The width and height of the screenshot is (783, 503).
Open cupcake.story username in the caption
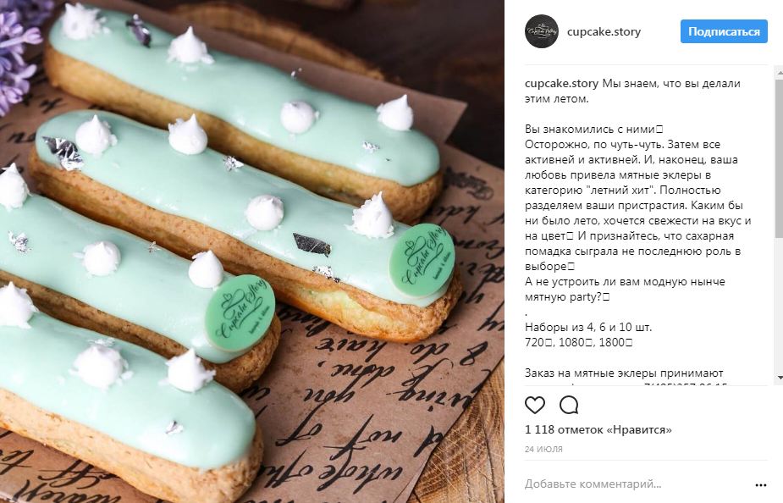(x=561, y=84)
